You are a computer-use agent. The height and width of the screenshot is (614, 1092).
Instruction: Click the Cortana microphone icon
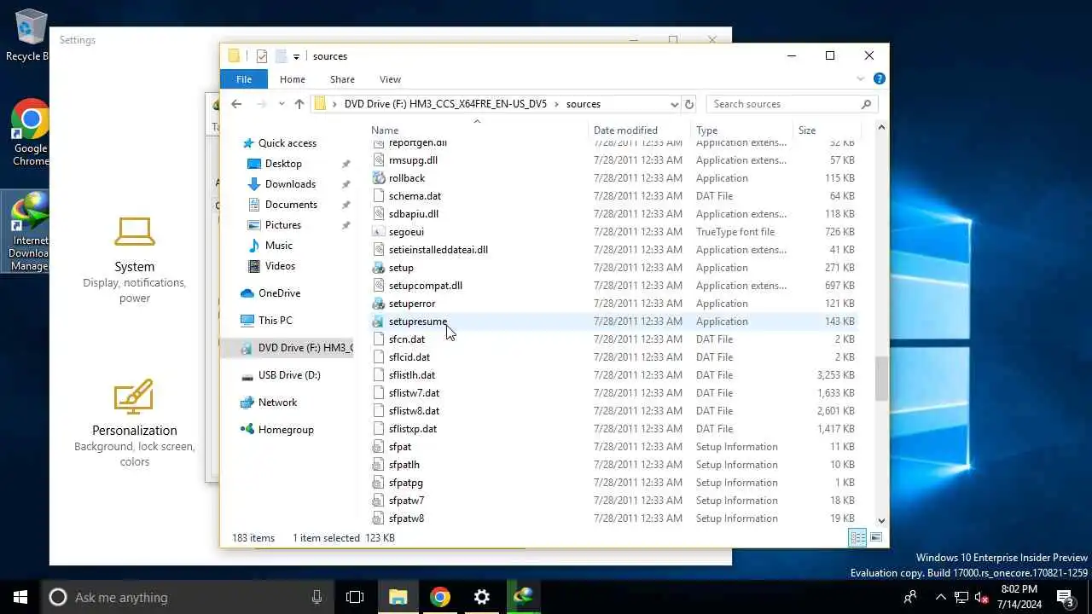pos(317,597)
